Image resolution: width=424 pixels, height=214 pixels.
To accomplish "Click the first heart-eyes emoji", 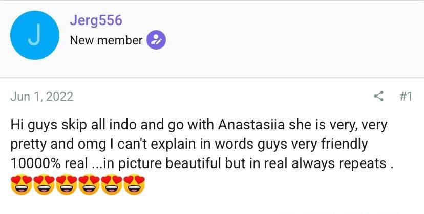I will [x=20, y=185].
